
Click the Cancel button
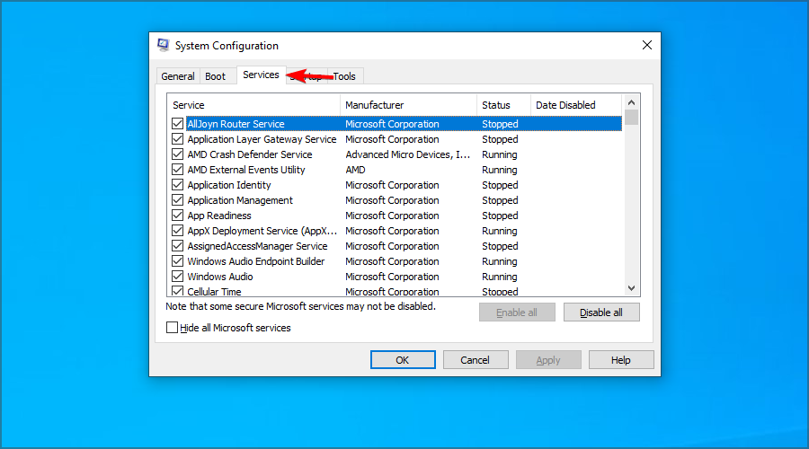(476, 360)
